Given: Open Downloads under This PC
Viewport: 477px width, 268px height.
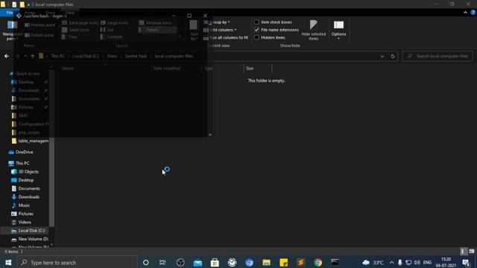Looking at the screenshot, I should pyautogui.click(x=25, y=197).
